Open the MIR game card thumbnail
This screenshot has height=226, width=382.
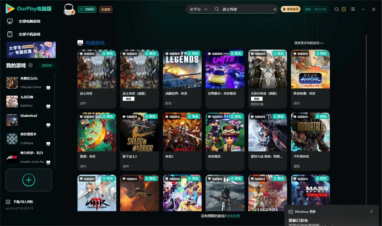97,193
